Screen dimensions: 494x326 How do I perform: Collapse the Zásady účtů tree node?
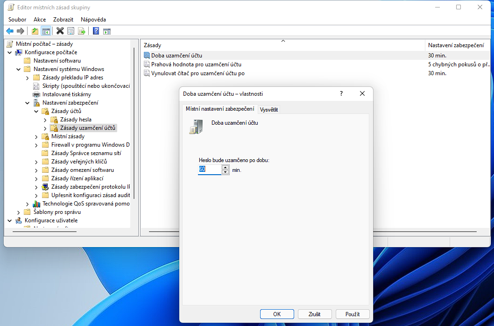tap(36, 111)
